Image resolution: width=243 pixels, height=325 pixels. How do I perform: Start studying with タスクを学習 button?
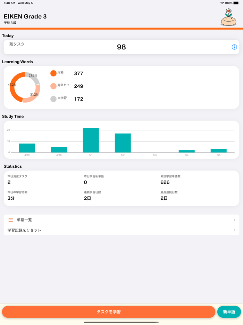109,312
